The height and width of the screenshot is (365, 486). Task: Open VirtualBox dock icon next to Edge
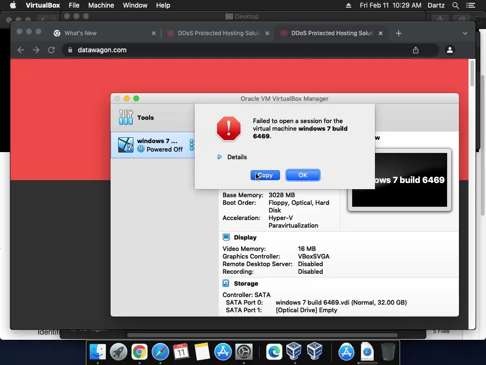pyautogui.click(x=294, y=351)
